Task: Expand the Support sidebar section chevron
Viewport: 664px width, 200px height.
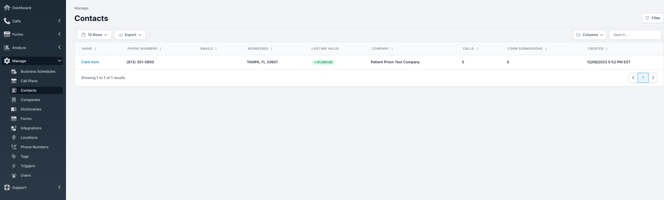Action: coord(59,187)
